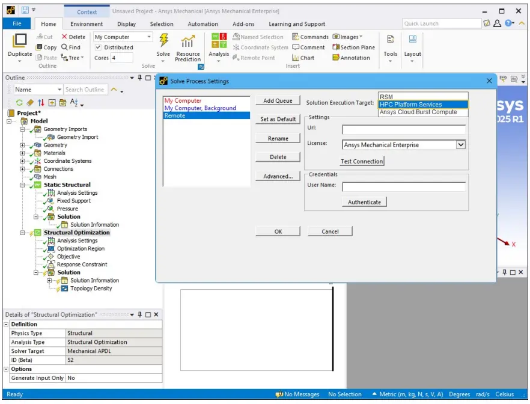The image size is (530, 404).
Task: Select Ansys Cloud Burst Compute option
Action: pos(423,112)
